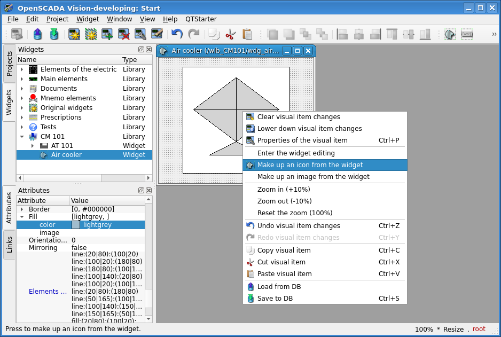Click the delete visual item toolbar icon
The width and height of the screenshot is (501, 337).
pos(124,35)
